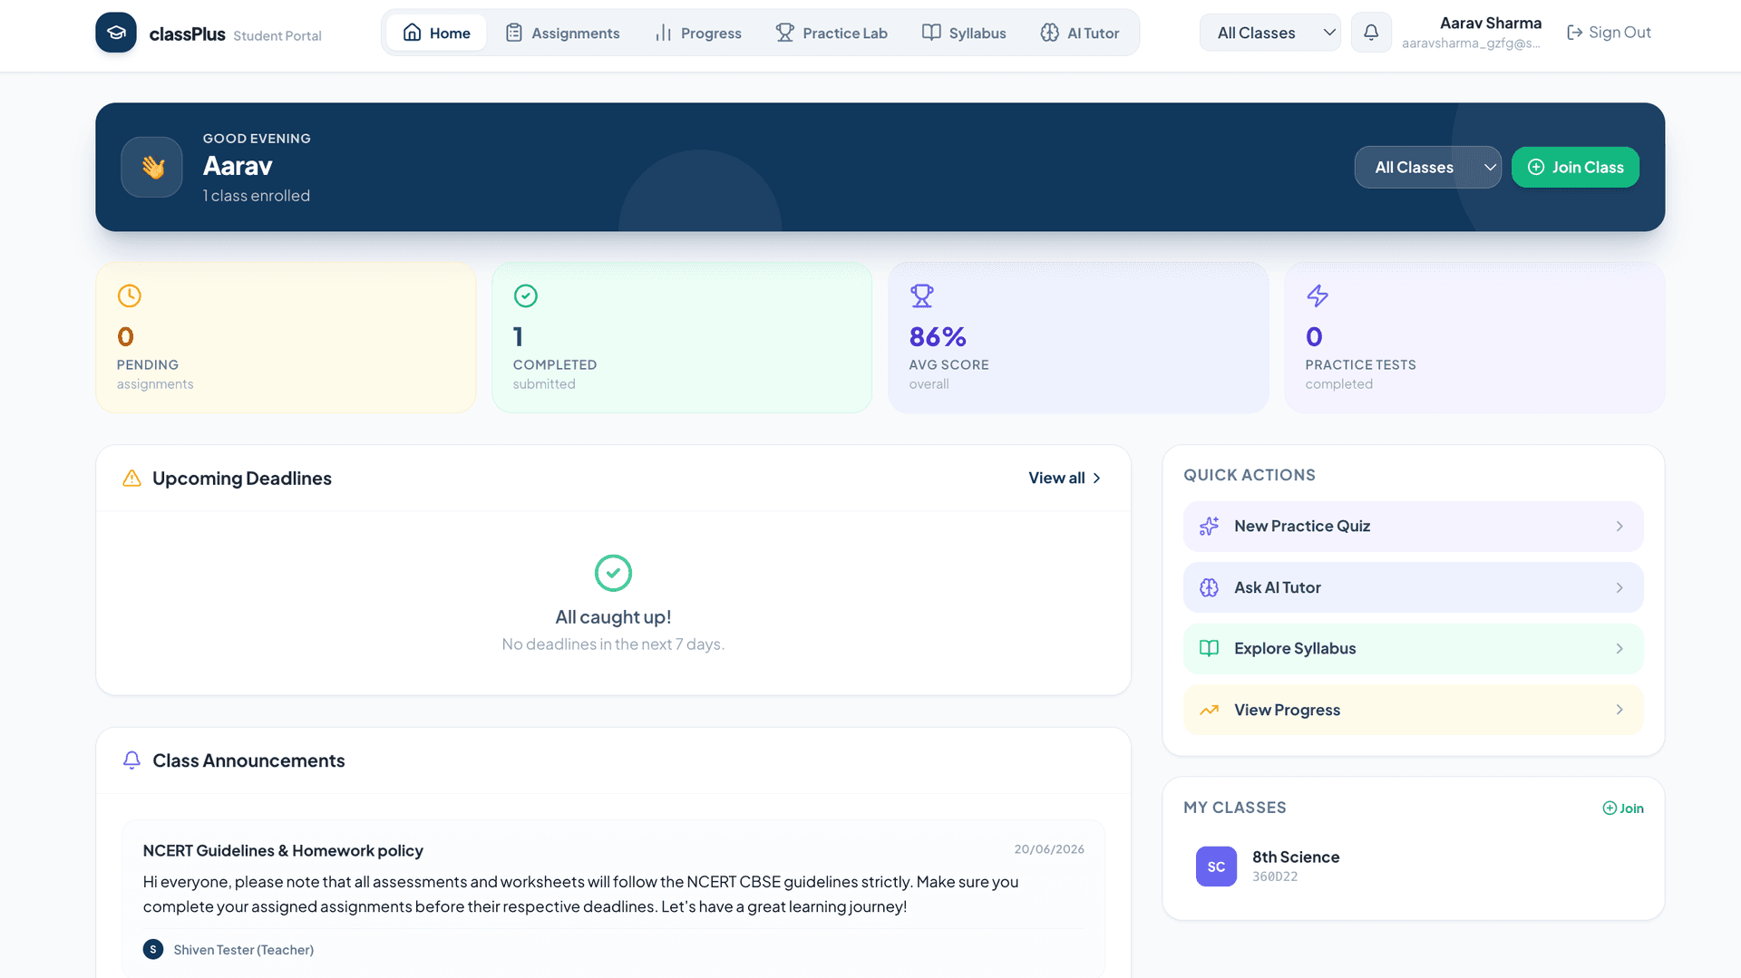The image size is (1741, 978).
Task: Click the Sign Out link
Action: click(x=1609, y=33)
